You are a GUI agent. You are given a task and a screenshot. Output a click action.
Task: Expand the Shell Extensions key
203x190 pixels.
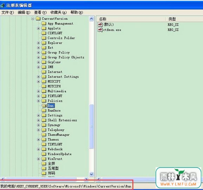coord(38,120)
